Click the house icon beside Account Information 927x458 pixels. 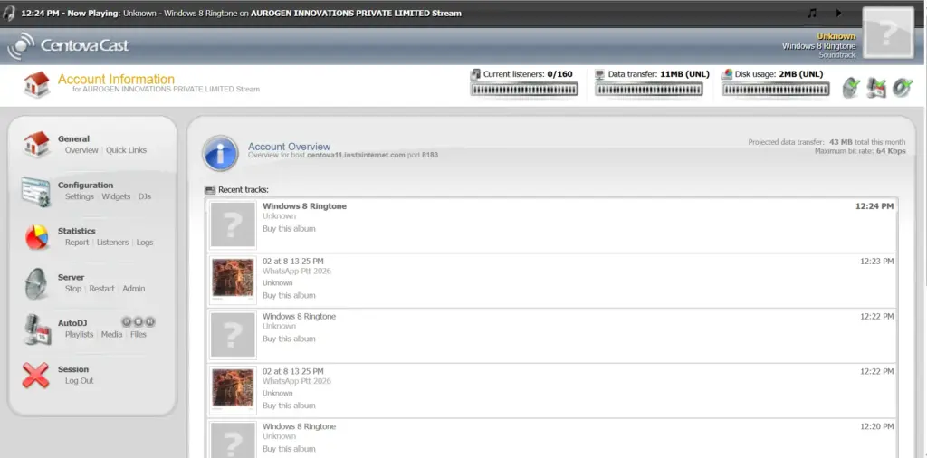(x=36, y=84)
